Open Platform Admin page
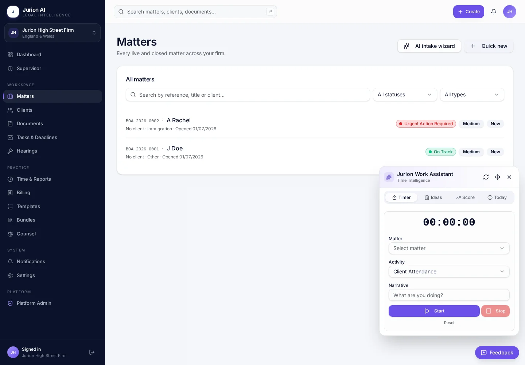 (52, 303)
